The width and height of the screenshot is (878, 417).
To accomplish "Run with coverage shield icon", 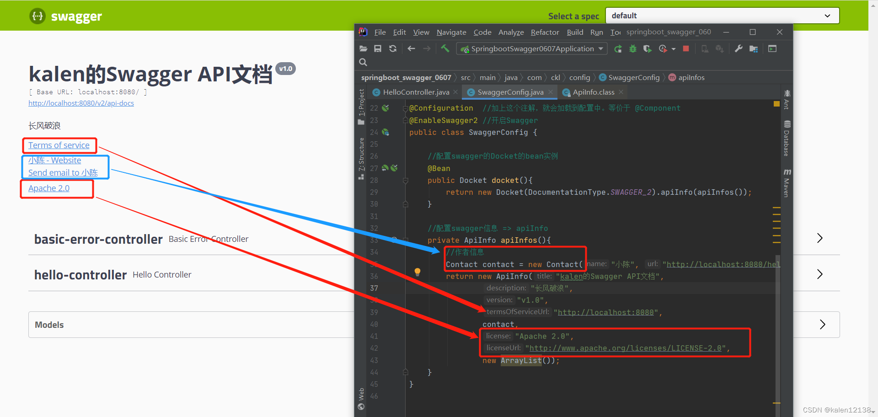I will (647, 48).
